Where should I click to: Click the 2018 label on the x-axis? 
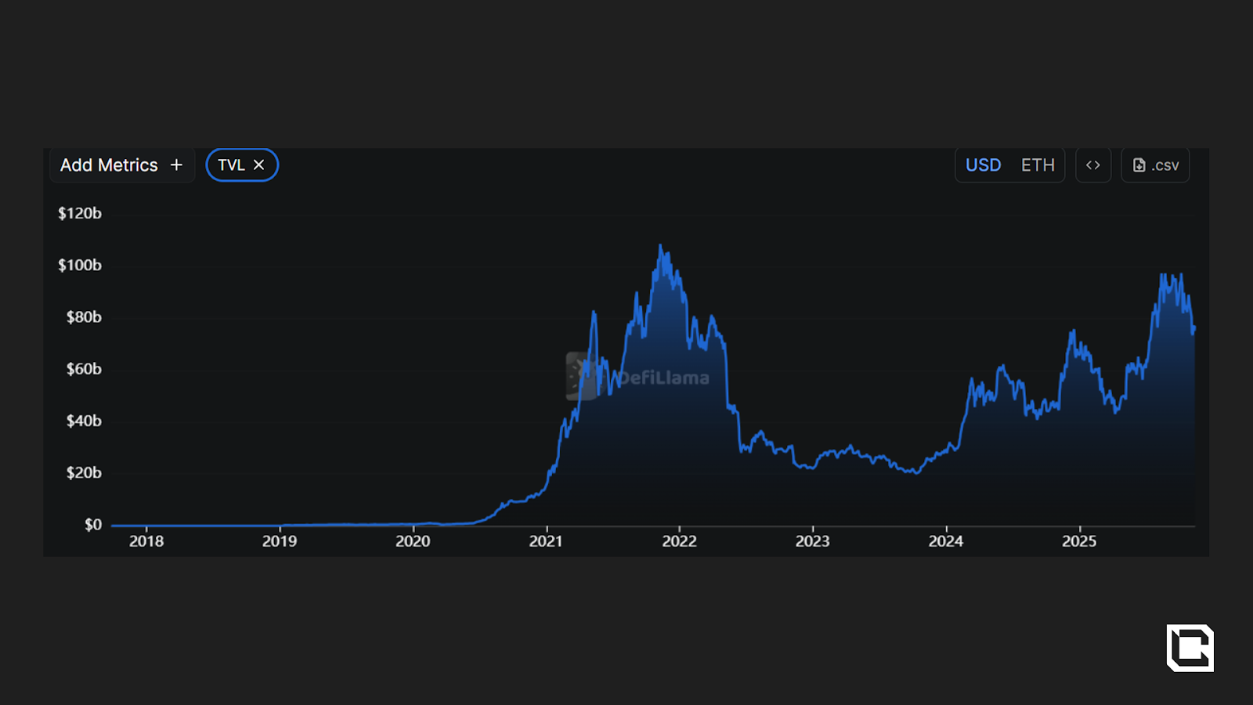[x=146, y=541]
